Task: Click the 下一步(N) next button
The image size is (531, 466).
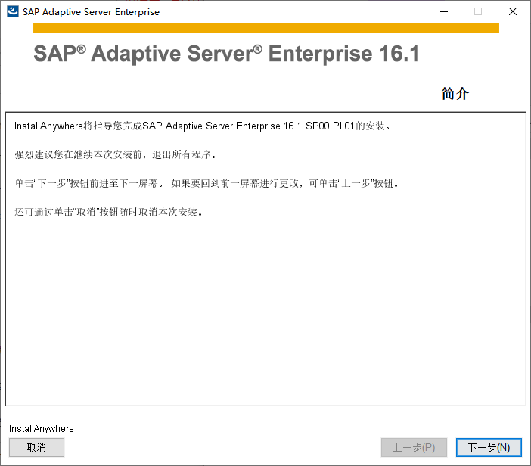Action: pyautogui.click(x=489, y=447)
